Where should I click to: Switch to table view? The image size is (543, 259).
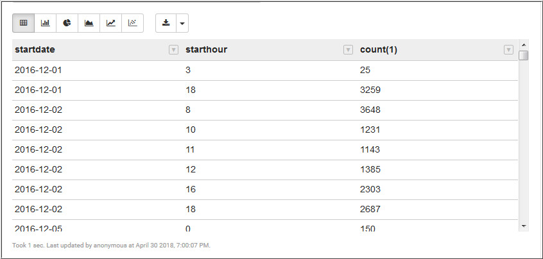[24, 23]
